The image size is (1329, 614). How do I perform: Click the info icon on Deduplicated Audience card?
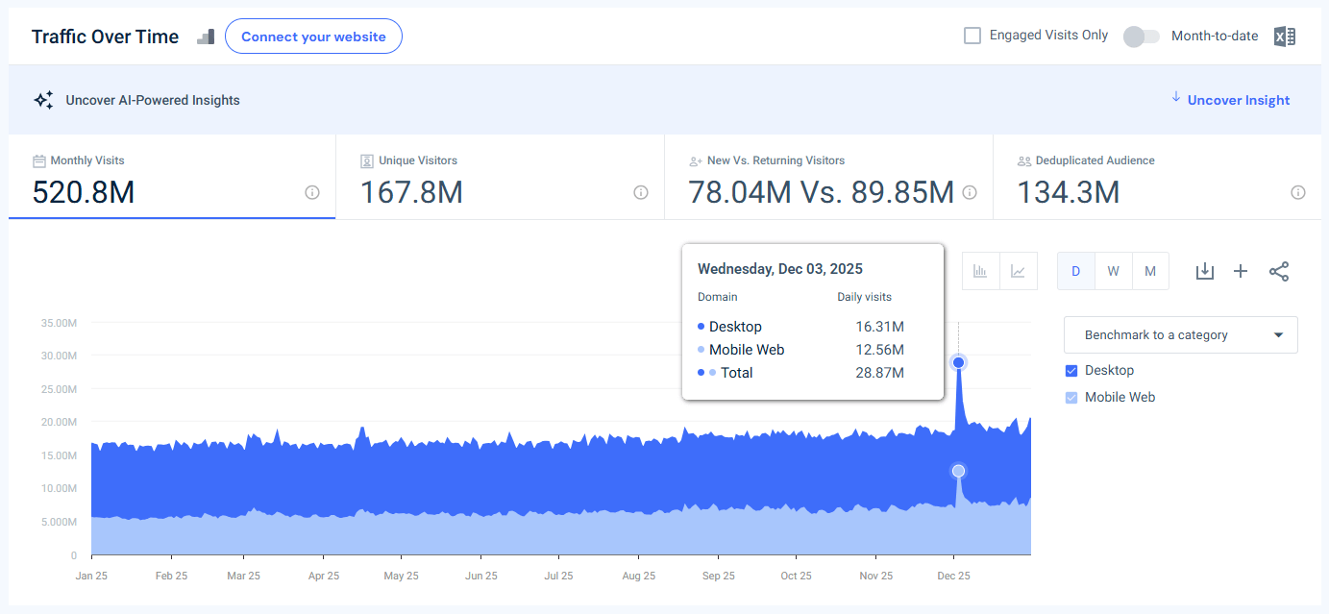click(x=1296, y=193)
